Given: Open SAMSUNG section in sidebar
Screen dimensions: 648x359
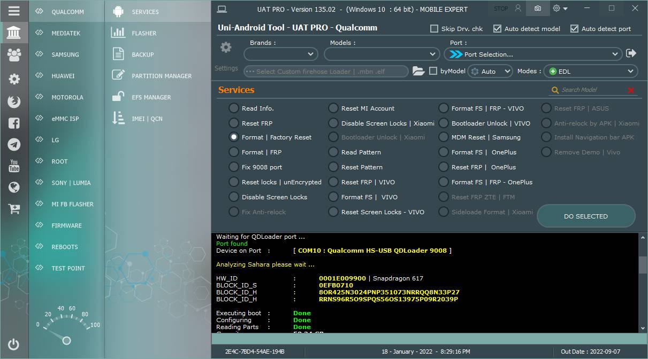Looking at the screenshot, I should tap(67, 54).
